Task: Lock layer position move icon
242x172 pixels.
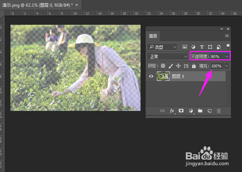Action: point(178,66)
